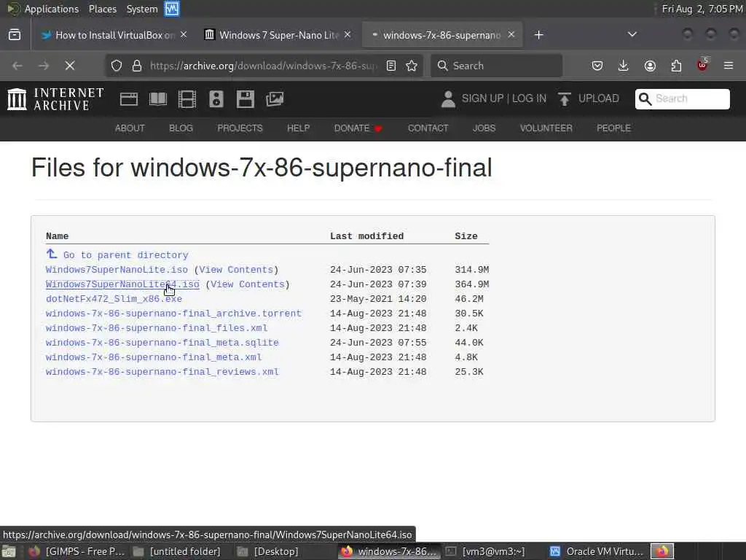This screenshot has height=560, width=746.
Task: Click SIGN UP link
Action: pyautogui.click(x=482, y=98)
